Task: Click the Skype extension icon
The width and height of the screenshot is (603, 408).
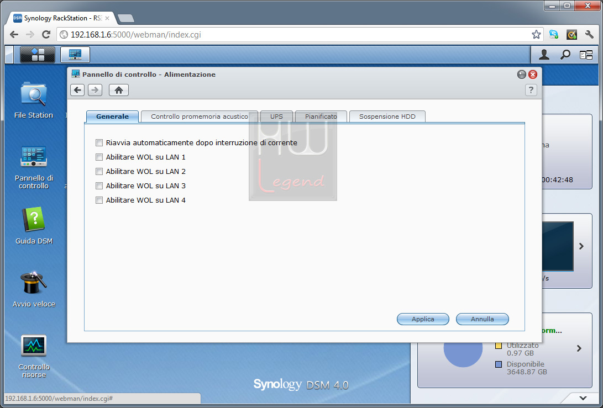Action: (553, 35)
